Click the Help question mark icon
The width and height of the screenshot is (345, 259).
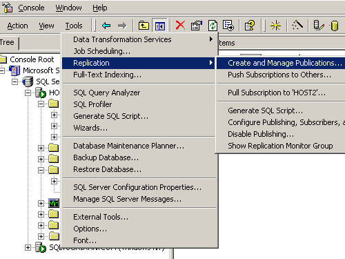(x=250, y=26)
